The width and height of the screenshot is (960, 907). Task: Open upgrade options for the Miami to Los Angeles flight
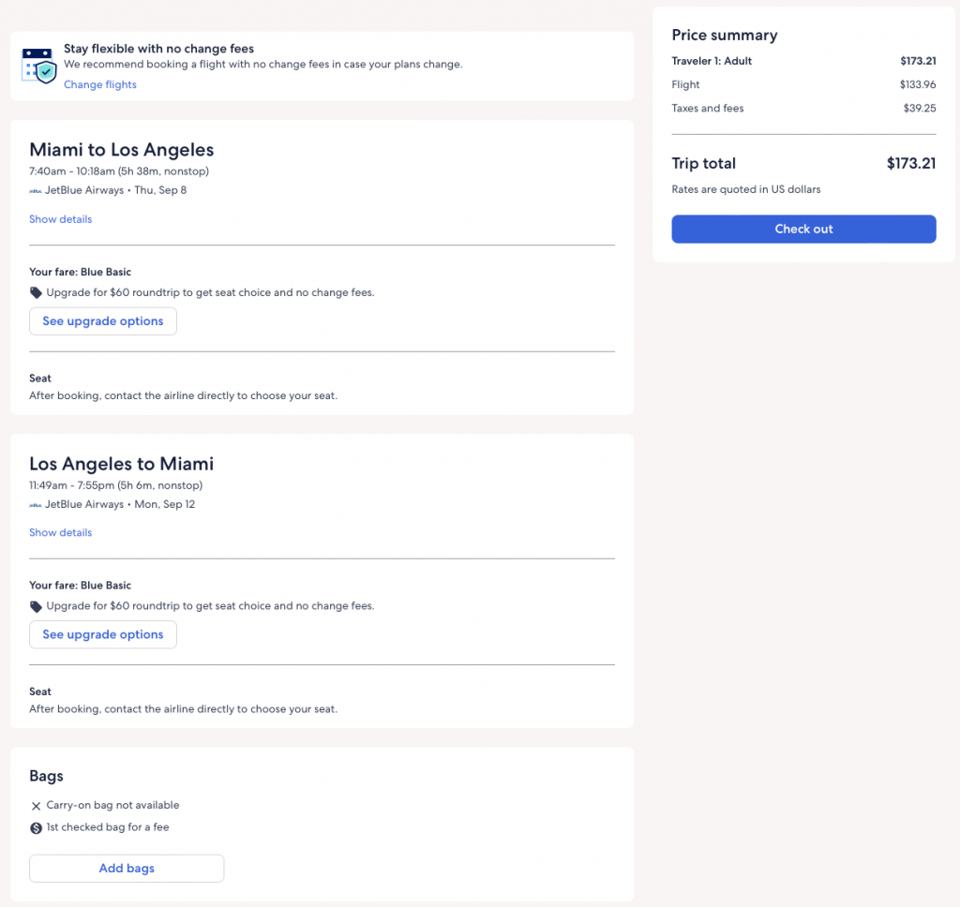point(103,321)
